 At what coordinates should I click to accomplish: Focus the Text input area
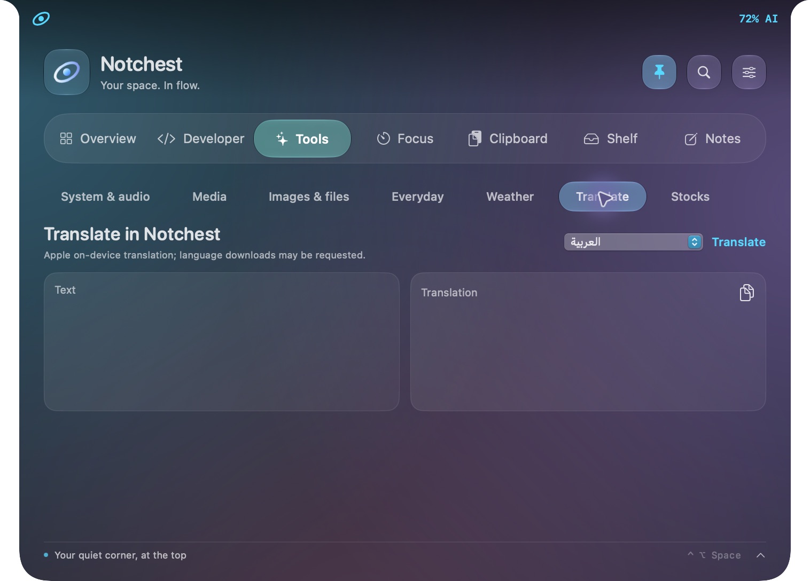(x=222, y=342)
